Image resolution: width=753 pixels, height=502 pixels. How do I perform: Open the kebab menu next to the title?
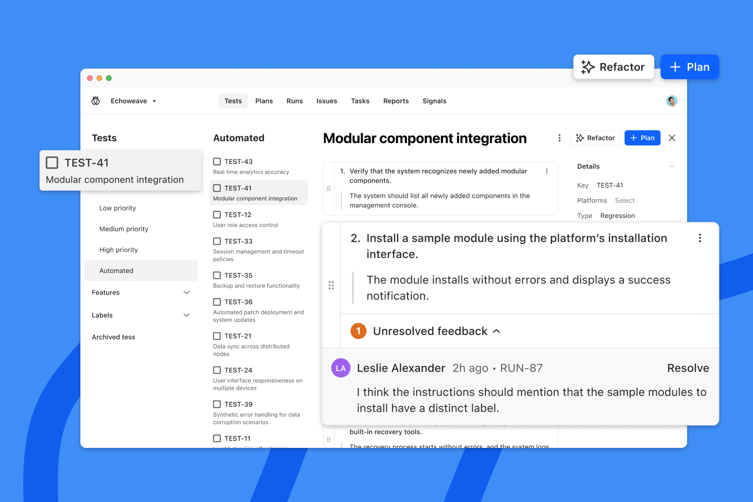click(x=560, y=138)
